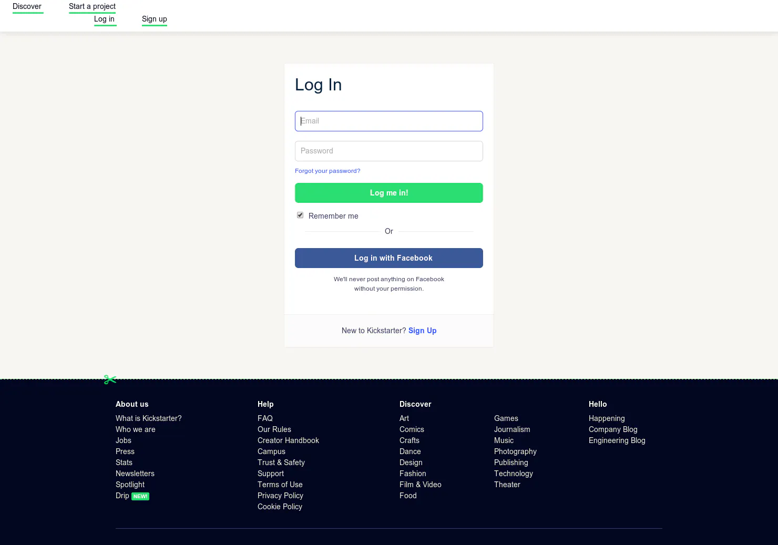The height and width of the screenshot is (545, 778).
Task: Open the Stats link
Action: (124, 462)
